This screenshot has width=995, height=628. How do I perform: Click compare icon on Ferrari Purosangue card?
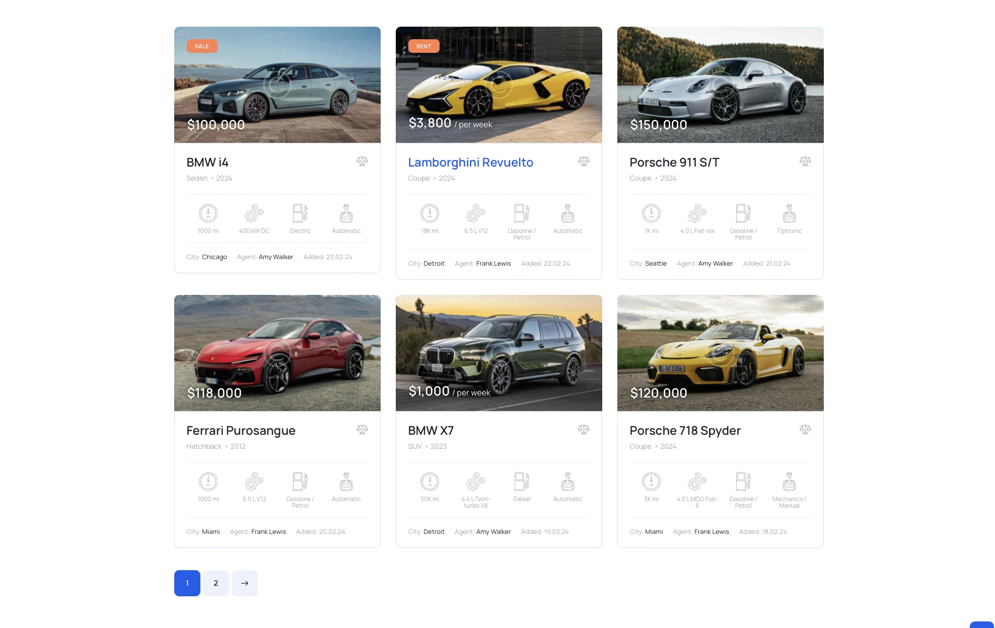click(x=362, y=430)
